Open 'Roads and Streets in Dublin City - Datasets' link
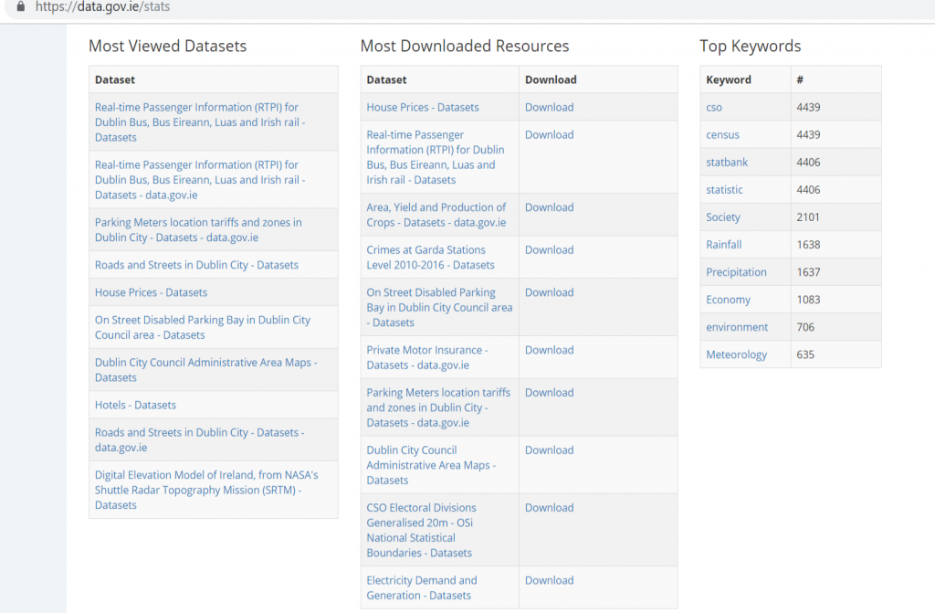Image resolution: width=935 pixels, height=613 pixels. click(197, 265)
